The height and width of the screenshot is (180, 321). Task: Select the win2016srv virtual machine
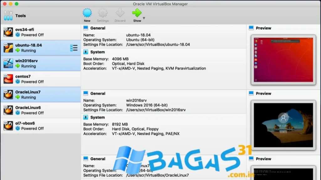point(40,63)
